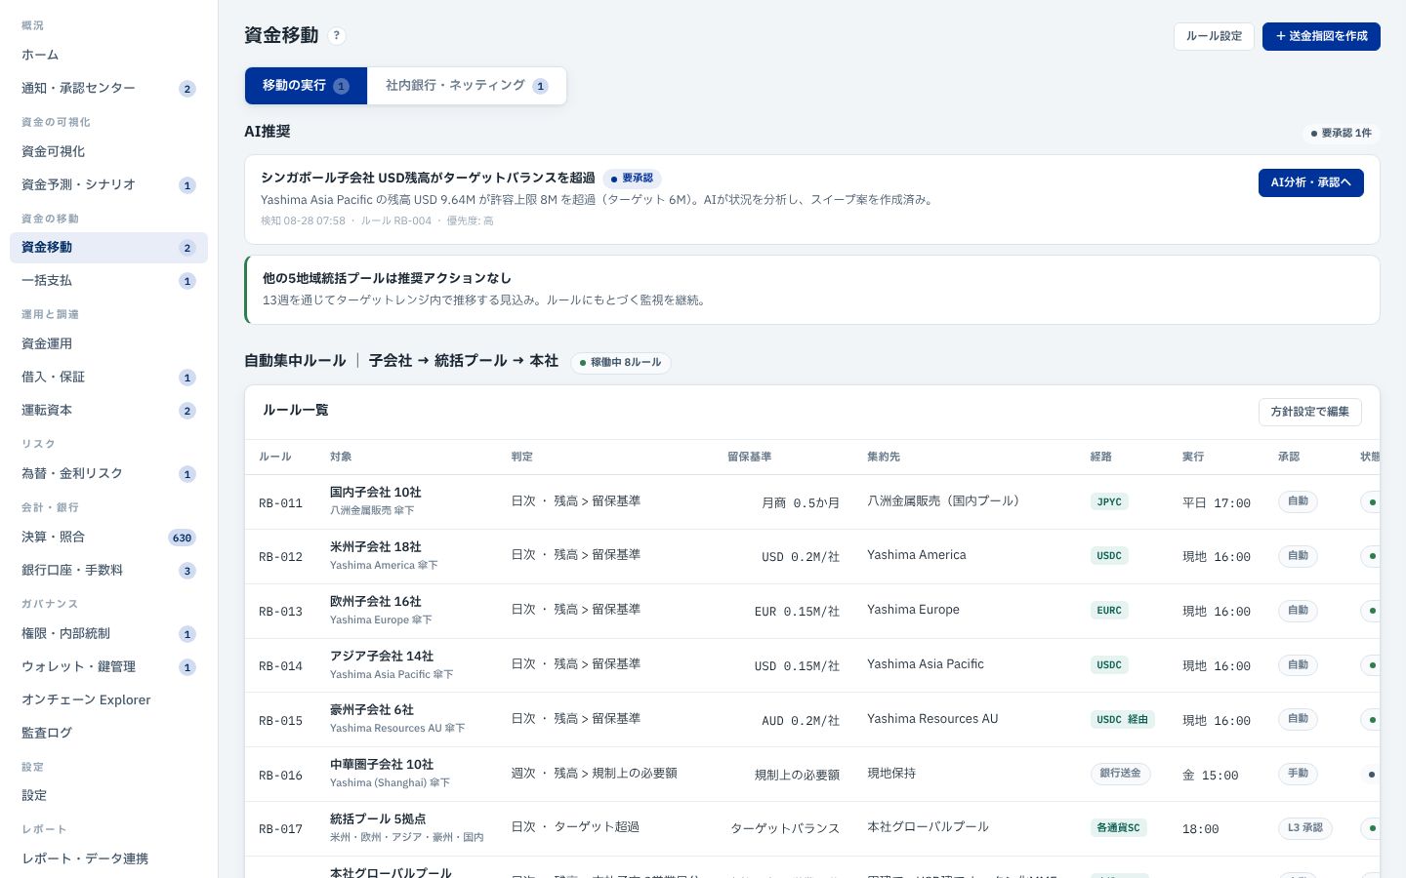Open 為替・金利リスク in the sidebar
Viewport: 1406px width, 878px height.
click(x=108, y=473)
